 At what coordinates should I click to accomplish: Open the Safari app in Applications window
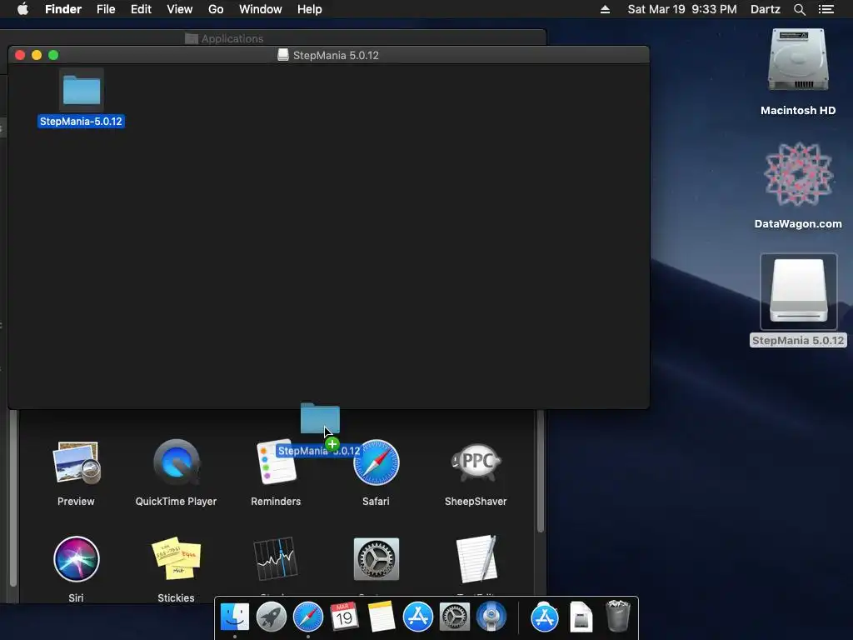[x=376, y=463]
